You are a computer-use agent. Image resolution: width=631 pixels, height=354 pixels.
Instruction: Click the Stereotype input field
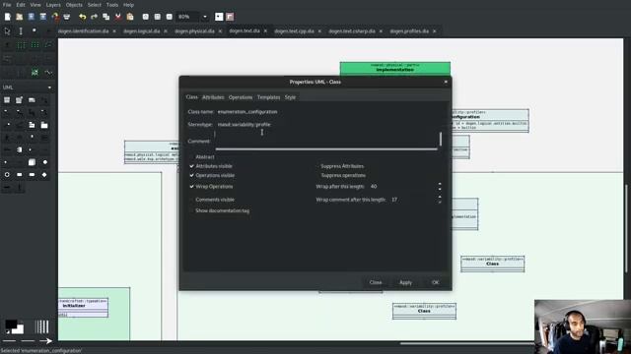(x=329, y=125)
